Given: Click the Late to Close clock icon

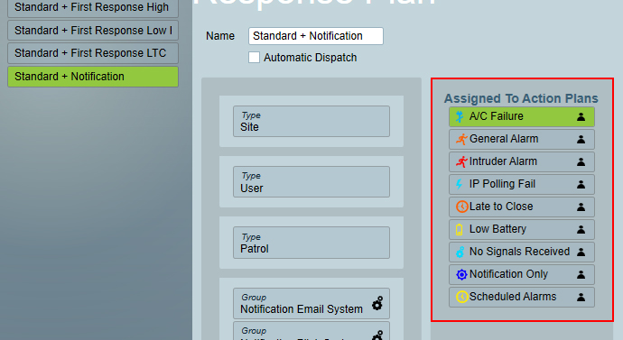Looking at the screenshot, I should [x=461, y=207].
